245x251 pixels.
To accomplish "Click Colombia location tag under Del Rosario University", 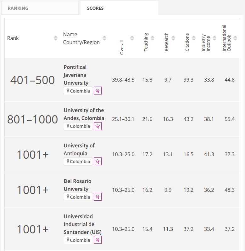I will [x=78, y=197].
